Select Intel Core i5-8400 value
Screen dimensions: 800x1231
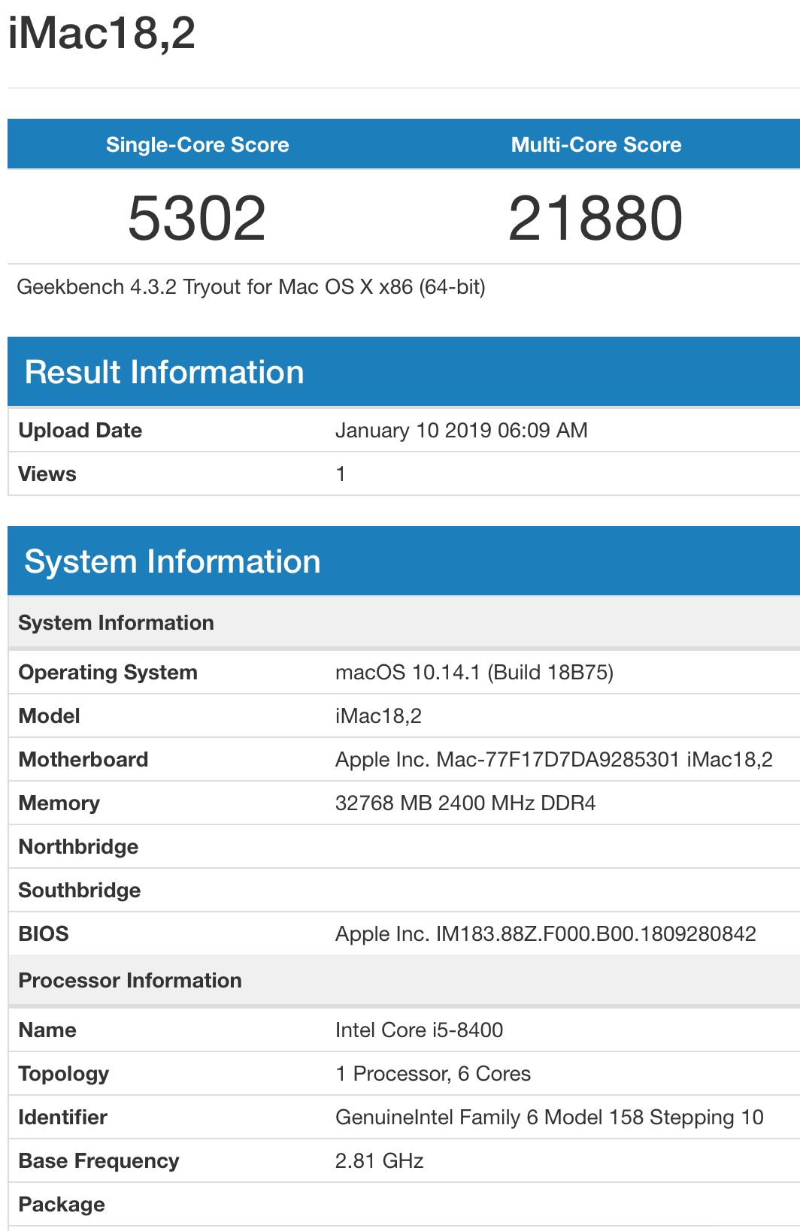coord(420,1030)
